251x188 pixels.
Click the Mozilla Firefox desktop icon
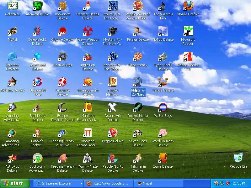pos(188,6)
